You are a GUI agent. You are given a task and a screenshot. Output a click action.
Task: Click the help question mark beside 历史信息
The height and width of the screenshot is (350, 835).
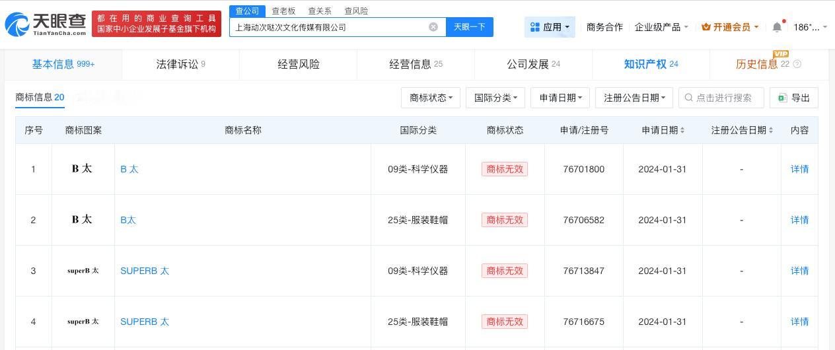797,64
